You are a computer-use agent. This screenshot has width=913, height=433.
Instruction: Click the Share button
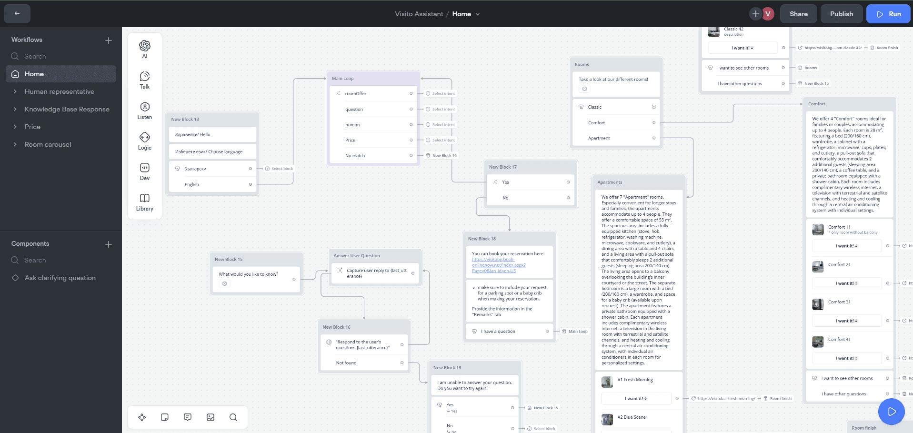pos(798,14)
